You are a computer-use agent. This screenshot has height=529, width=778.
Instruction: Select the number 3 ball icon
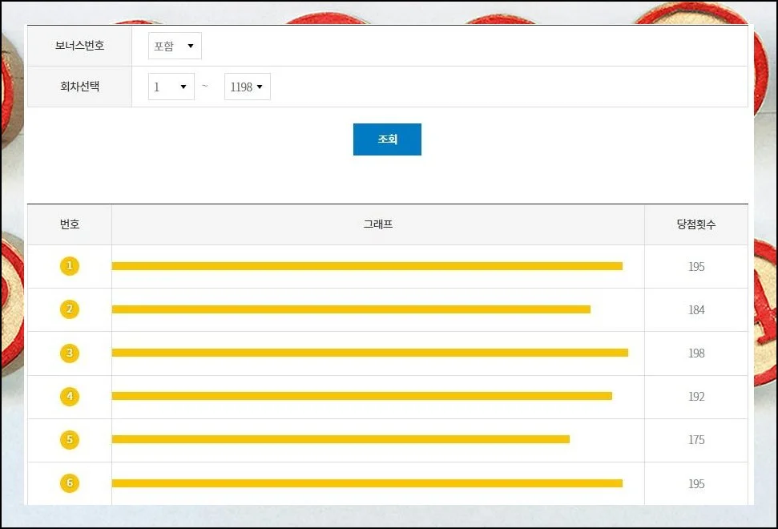pyautogui.click(x=70, y=353)
